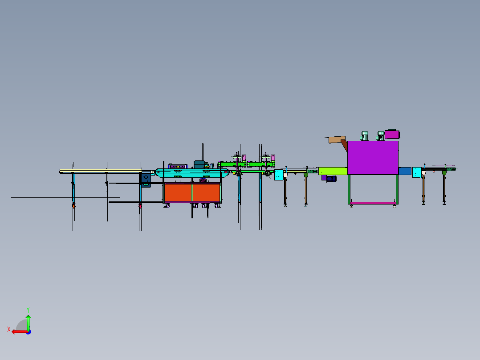Select the cyan control box left of the lime box

279,175
